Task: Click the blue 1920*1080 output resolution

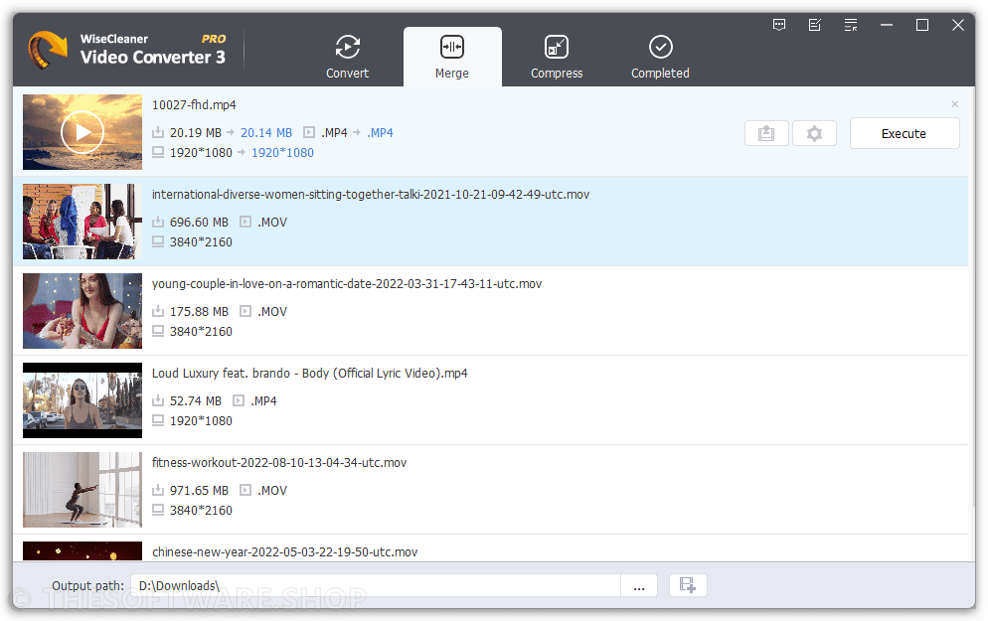Action: point(283,153)
